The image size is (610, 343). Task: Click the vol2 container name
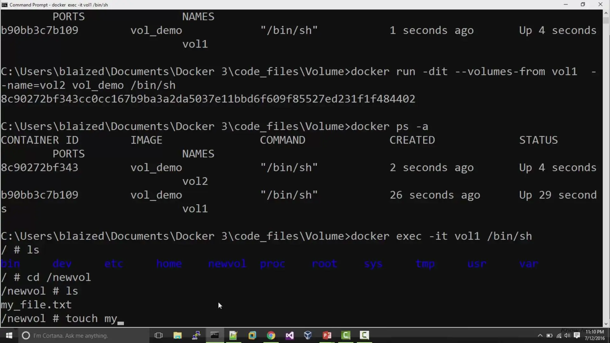point(195,181)
